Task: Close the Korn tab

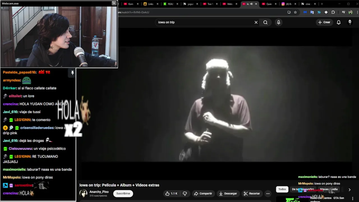Action: click(x=138, y=4)
